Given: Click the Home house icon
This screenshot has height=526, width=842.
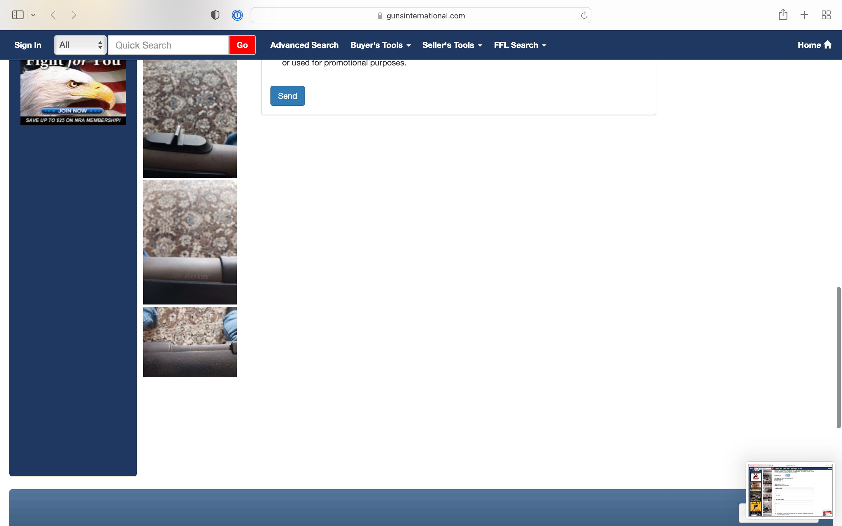Looking at the screenshot, I should [828, 45].
